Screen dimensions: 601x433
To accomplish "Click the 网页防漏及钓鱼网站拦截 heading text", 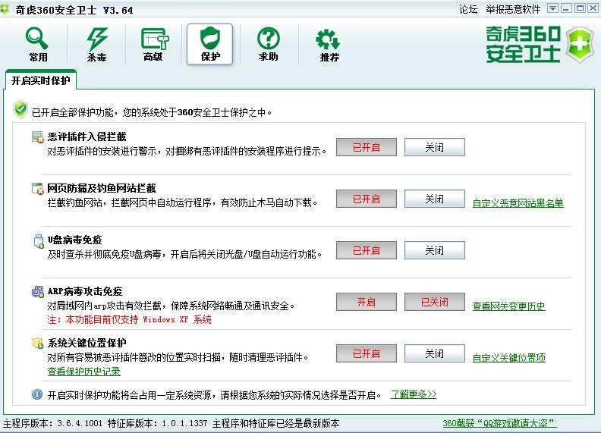I will pyautogui.click(x=102, y=188).
